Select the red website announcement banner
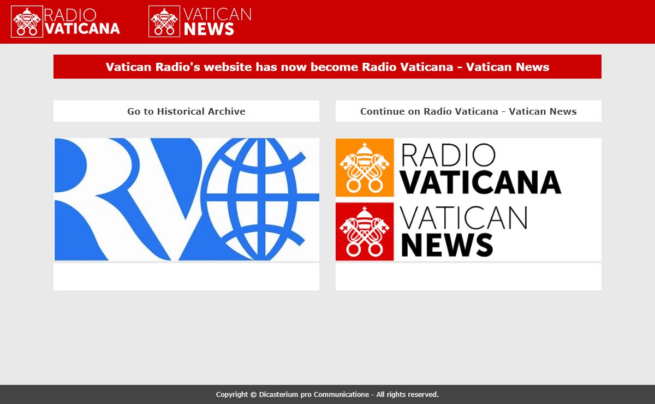The height and width of the screenshot is (404, 655). click(327, 67)
